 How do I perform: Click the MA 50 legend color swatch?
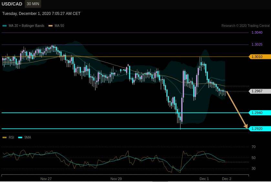coord(50,26)
